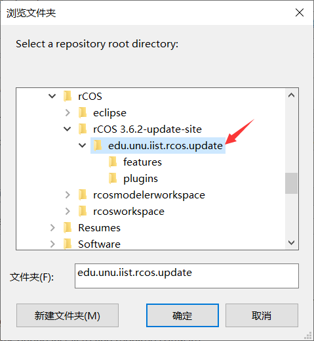The height and width of the screenshot is (341, 314).
Task: Click the Software folder icon
Action: (68, 244)
